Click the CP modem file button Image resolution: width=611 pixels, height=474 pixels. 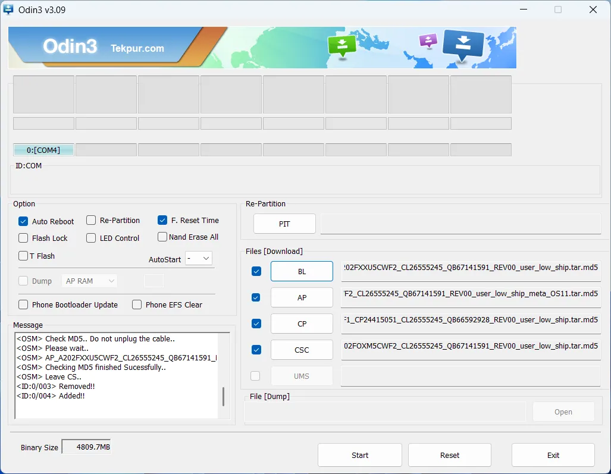[302, 324]
